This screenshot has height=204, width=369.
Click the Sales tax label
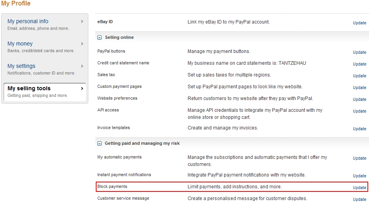click(106, 75)
